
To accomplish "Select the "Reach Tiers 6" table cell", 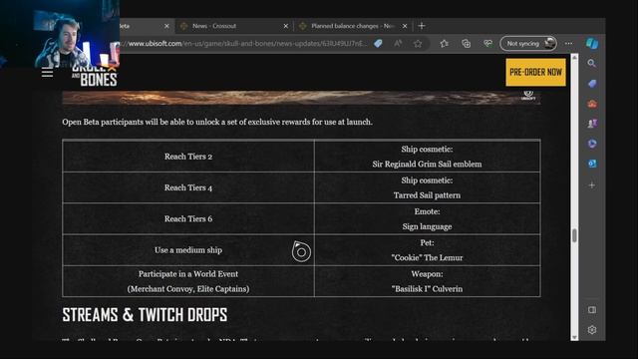I will click(188, 219).
